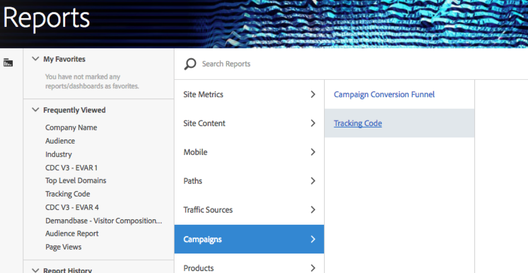Screen dimensions: 528x273
Task: Expand the Paths submenu arrow
Action: tap(313, 181)
